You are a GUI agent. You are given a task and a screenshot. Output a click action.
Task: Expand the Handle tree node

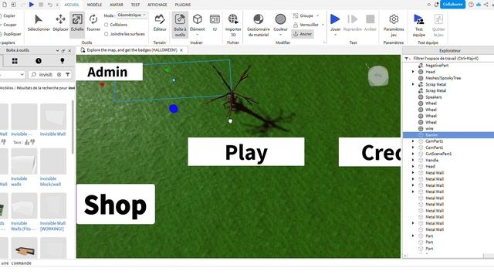(x=413, y=160)
